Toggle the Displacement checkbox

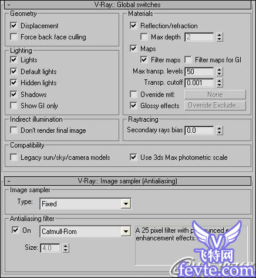click(14, 26)
